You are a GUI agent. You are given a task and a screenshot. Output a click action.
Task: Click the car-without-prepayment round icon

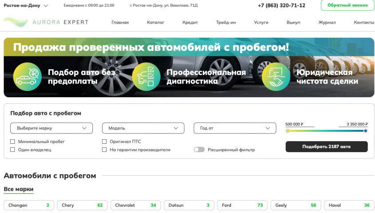(x=28, y=77)
